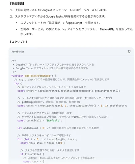The image size is (135, 164).
Task: Click the comment シートのA列の2行目から最終行
Action: (x=65, y=98)
